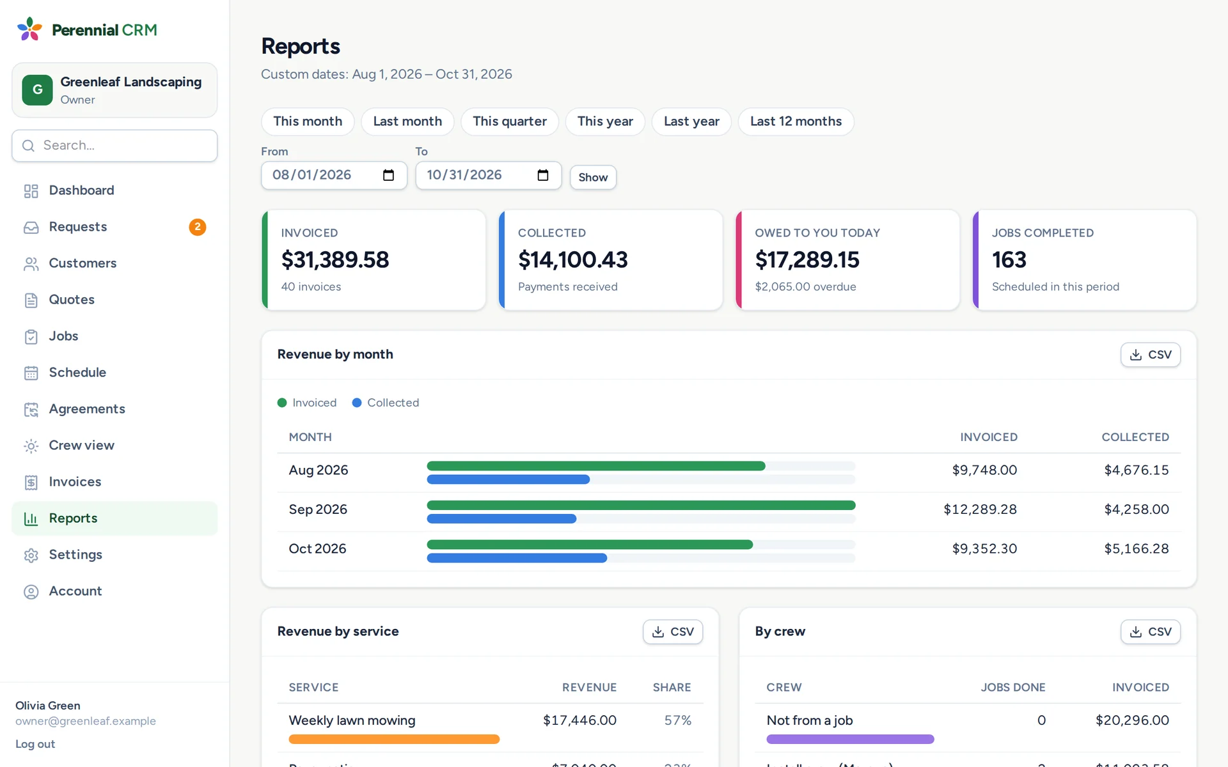Click the To date input 10/31/2026
Screen dimensions: 1228x767
(x=488, y=175)
